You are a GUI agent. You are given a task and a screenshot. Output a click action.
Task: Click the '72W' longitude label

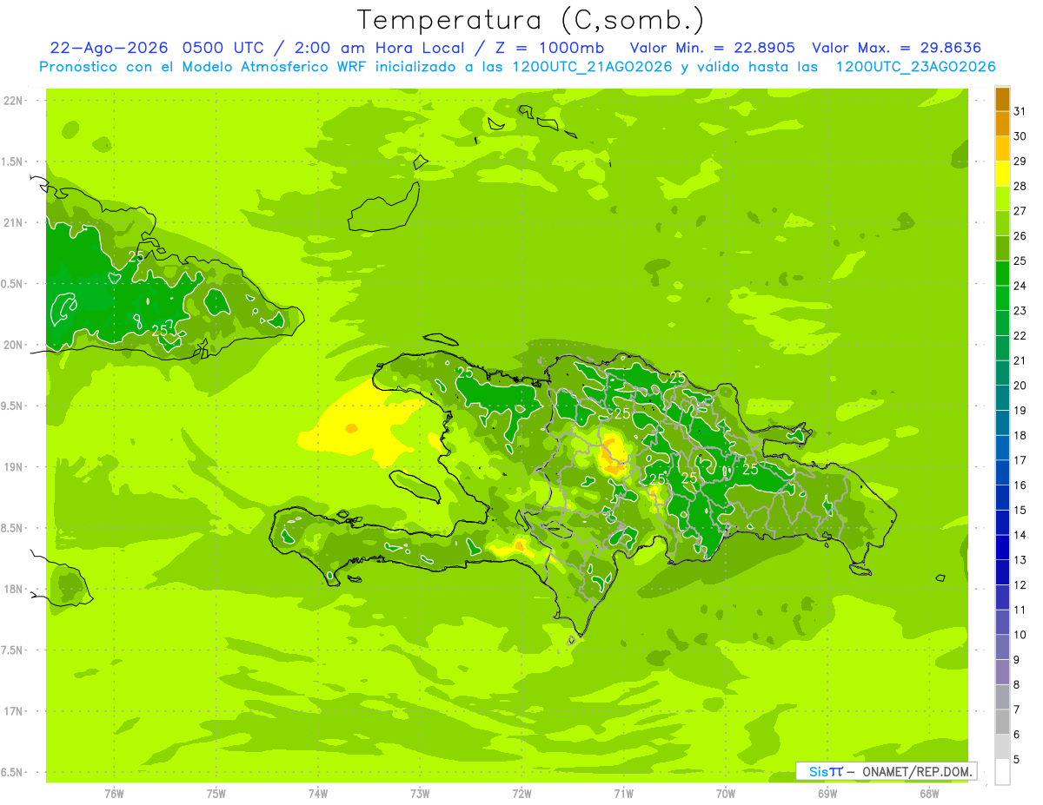[521, 794]
